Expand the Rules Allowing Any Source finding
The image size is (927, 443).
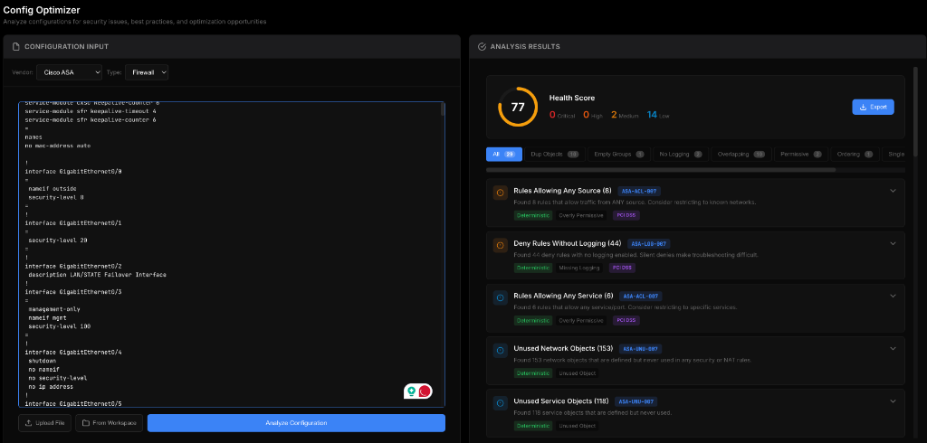click(893, 191)
